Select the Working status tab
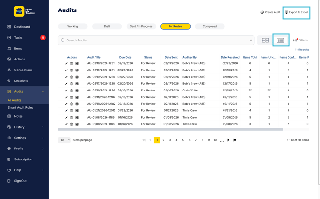 pyautogui.click(x=73, y=26)
